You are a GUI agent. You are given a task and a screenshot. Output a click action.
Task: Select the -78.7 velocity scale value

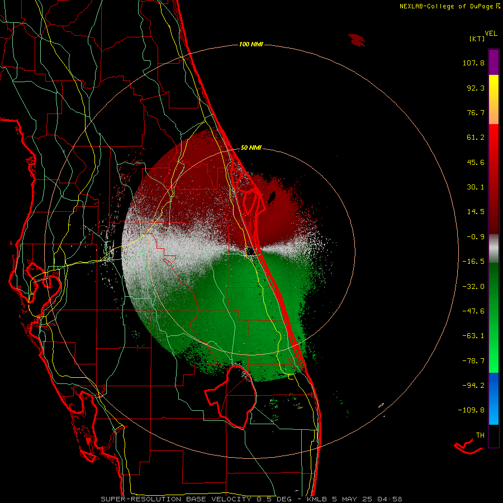(x=473, y=361)
